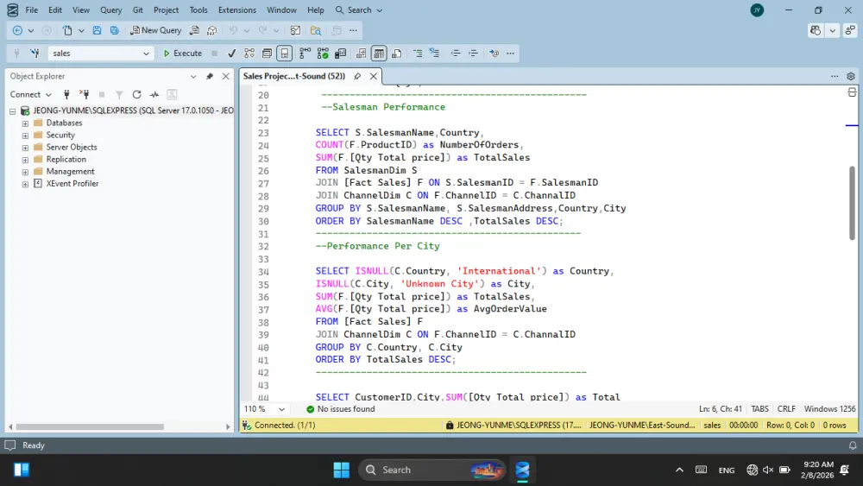863x486 pixels.
Task: Open a New Query window
Action: point(155,31)
